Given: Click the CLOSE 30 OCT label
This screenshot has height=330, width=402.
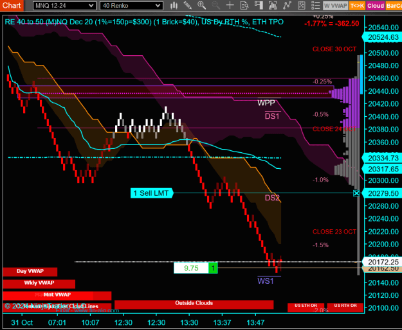Looking at the screenshot, I should click(334, 49).
